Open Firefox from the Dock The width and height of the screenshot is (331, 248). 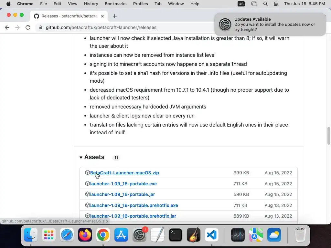(85, 235)
